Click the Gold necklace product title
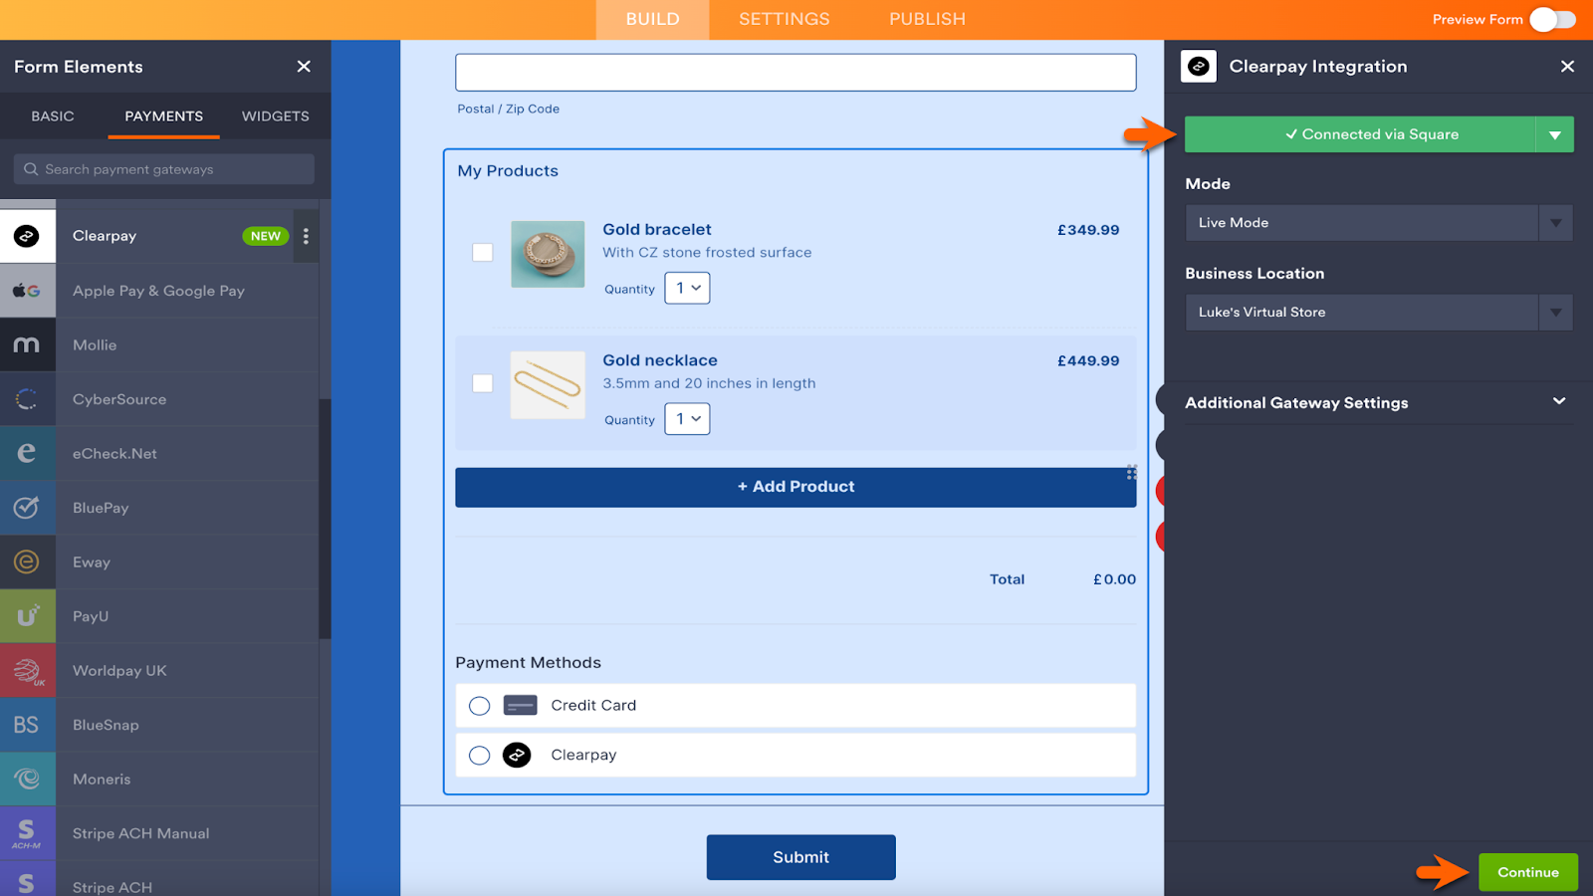 660,360
